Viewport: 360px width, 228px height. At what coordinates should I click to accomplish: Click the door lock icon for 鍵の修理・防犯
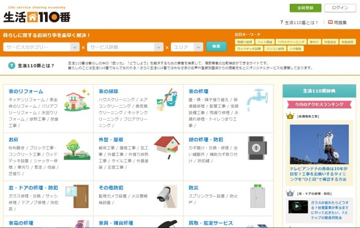[x=256, y=148]
